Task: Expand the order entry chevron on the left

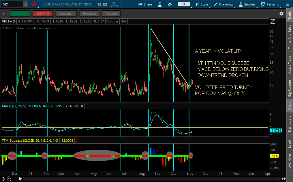Action: tap(3, 13)
